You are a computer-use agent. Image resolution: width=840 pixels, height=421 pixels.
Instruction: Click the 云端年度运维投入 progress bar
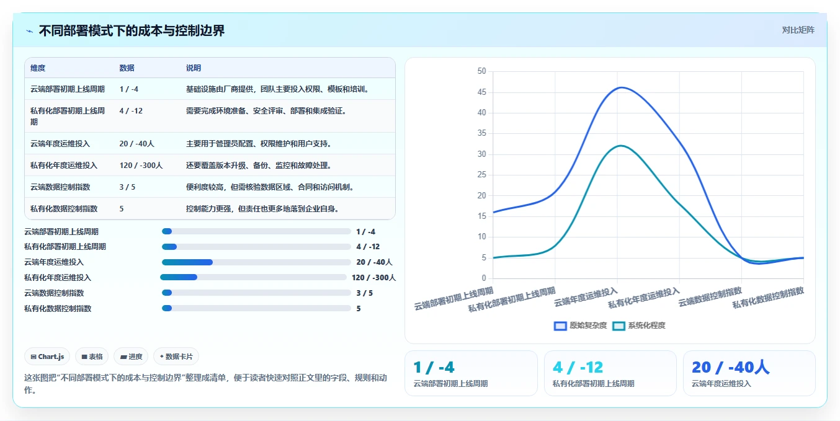pos(256,262)
